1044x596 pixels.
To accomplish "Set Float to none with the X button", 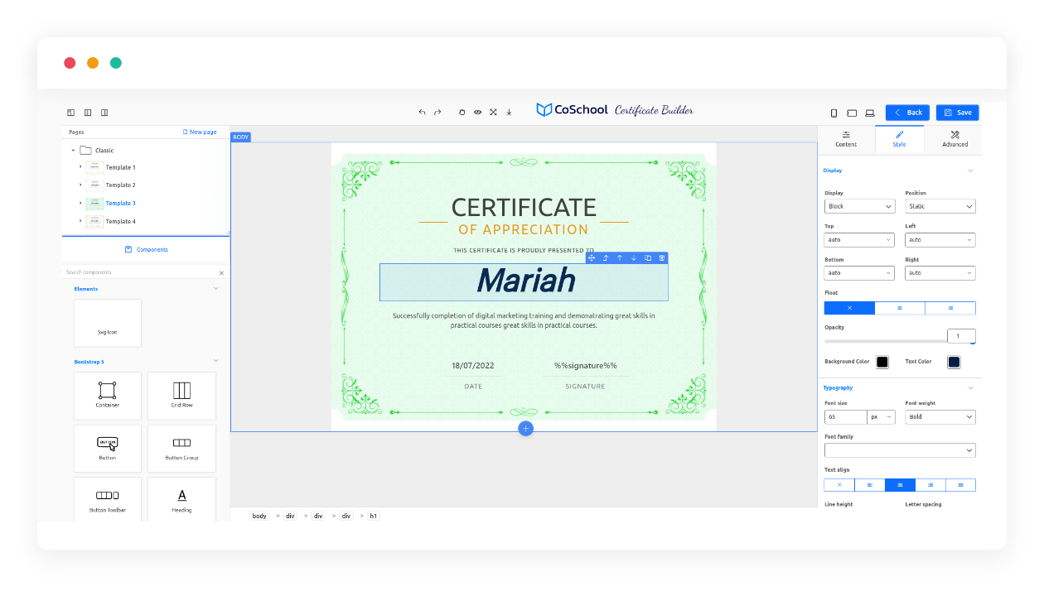I will (x=849, y=308).
